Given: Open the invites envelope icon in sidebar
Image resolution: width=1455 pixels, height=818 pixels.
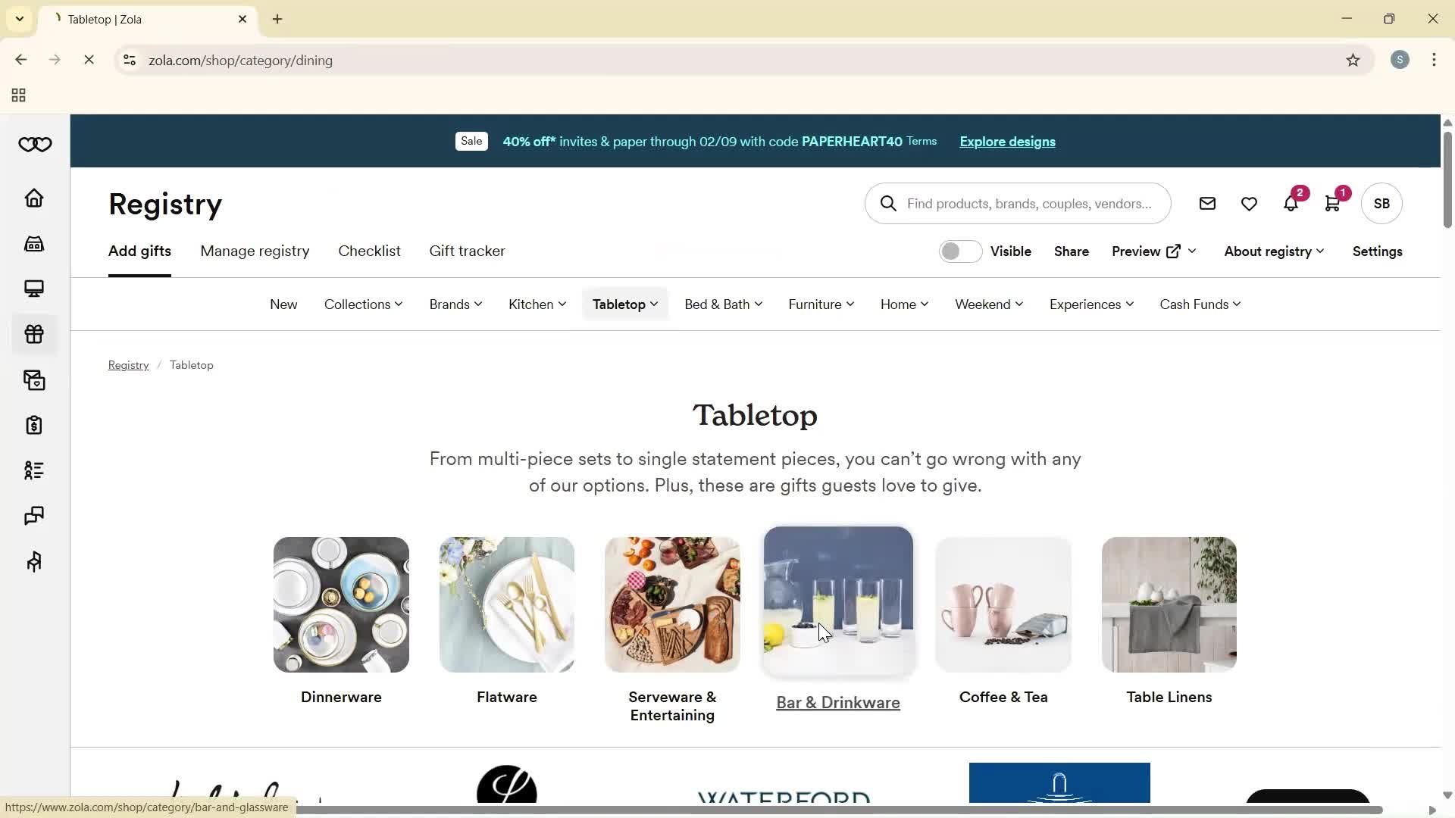Looking at the screenshot, I should 33,379.
